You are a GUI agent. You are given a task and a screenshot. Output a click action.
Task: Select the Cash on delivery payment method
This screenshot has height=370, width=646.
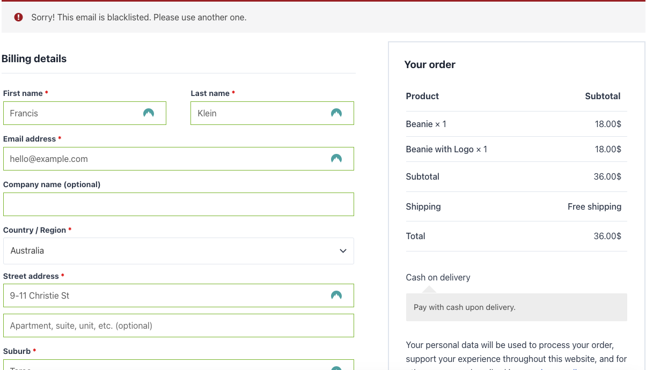click(x=438, y=277)
